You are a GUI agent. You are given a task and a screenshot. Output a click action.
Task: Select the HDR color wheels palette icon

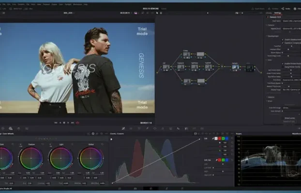pyautogui.click(x=11, y=128)
